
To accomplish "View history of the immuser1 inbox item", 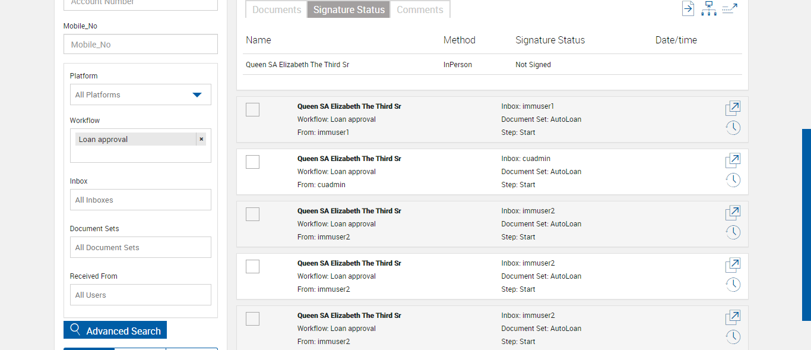I will point(733,128).
